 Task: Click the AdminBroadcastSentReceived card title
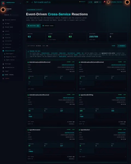(39, 95)
